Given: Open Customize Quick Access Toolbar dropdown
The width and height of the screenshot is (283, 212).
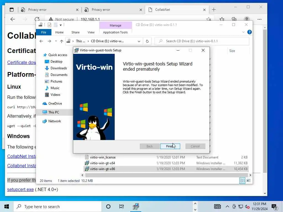Looking at the screenshot, I should [61, 25].
